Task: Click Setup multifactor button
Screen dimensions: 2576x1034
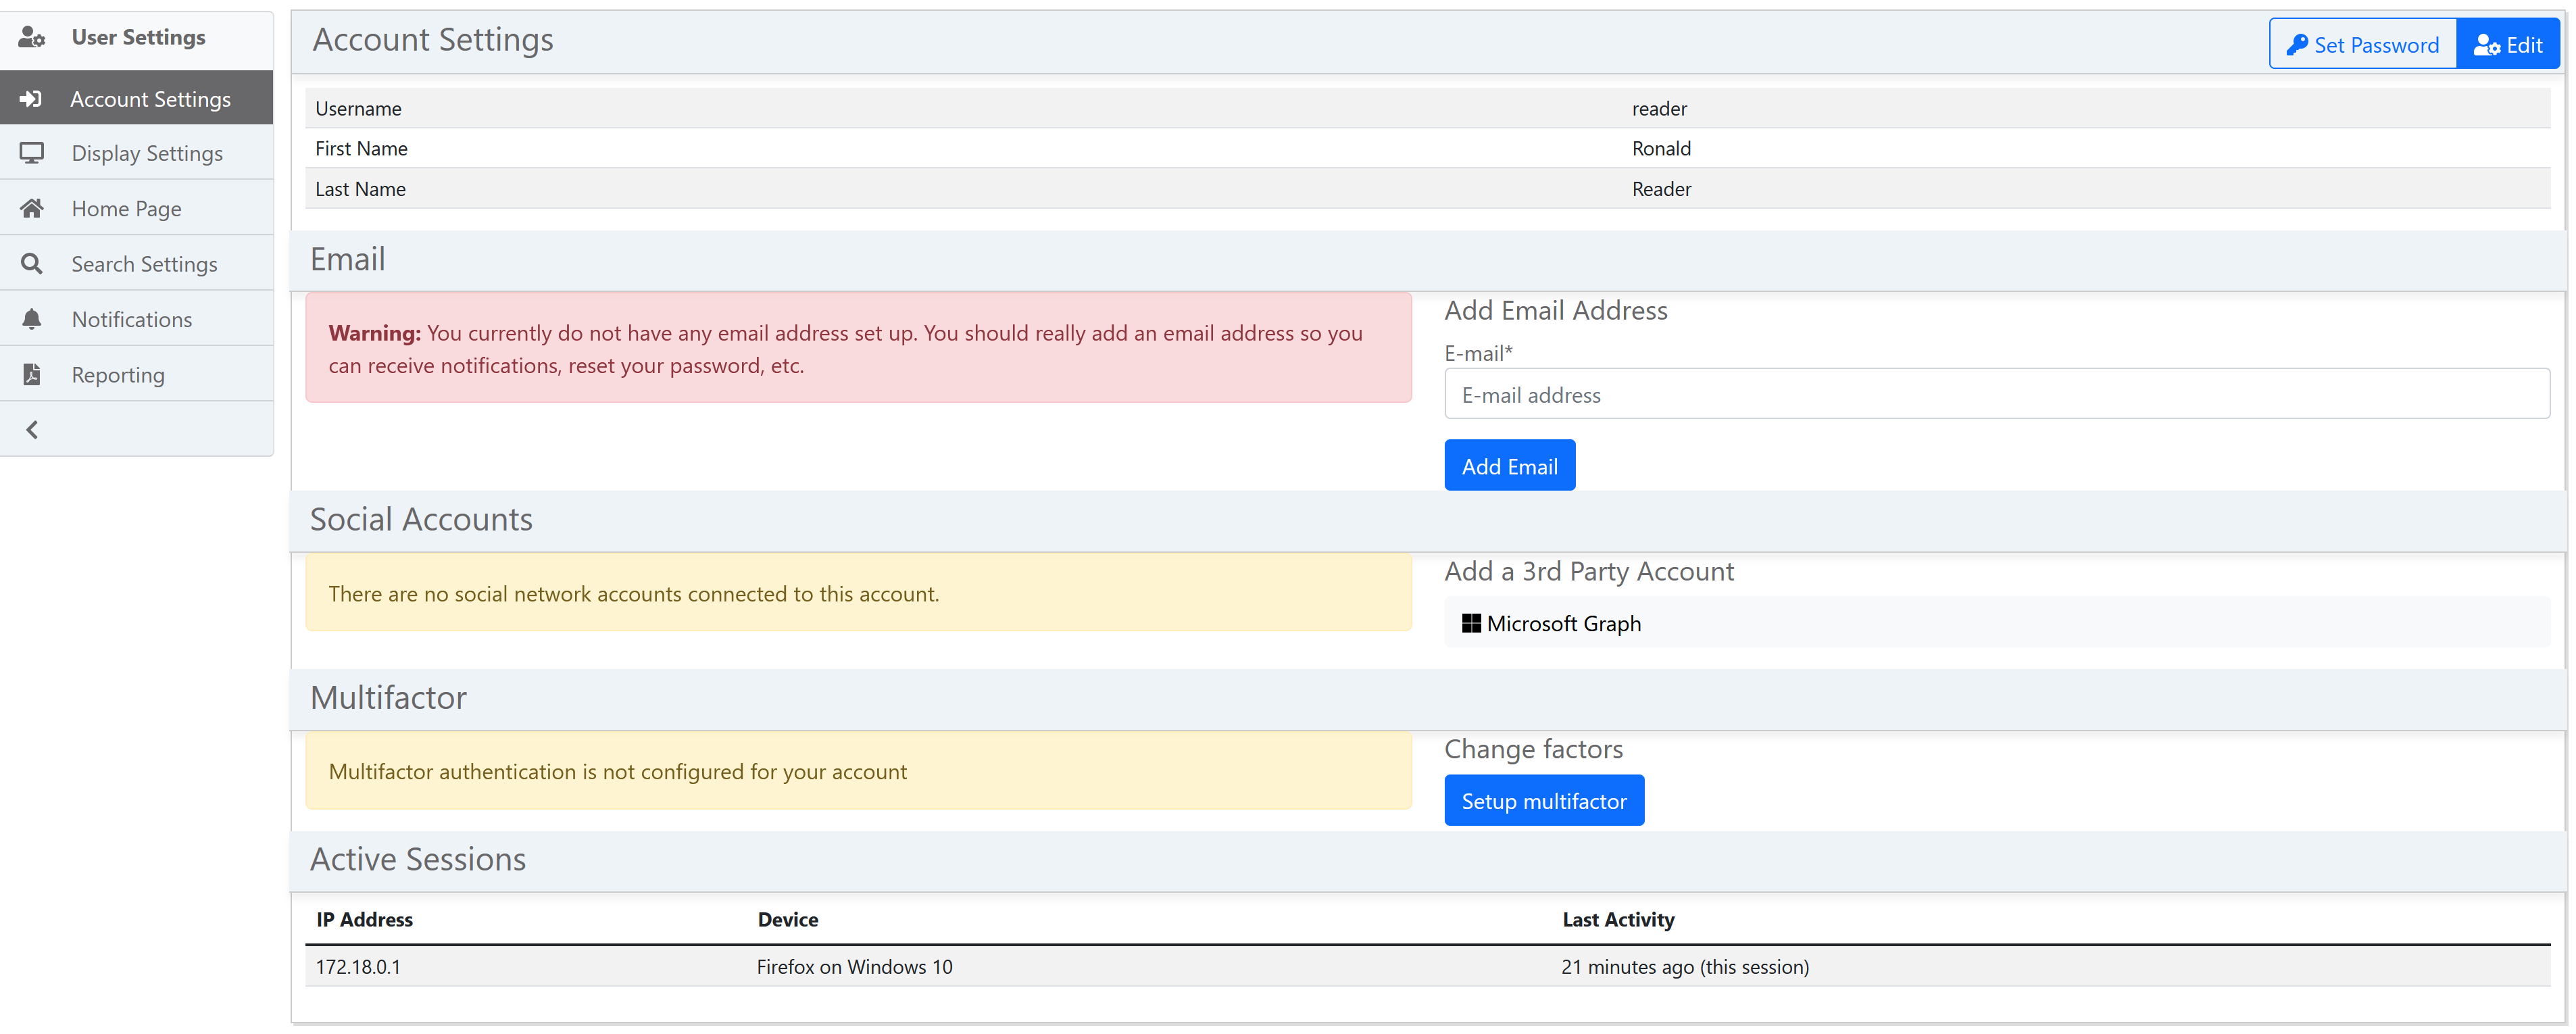Action: click(1543, 801)
